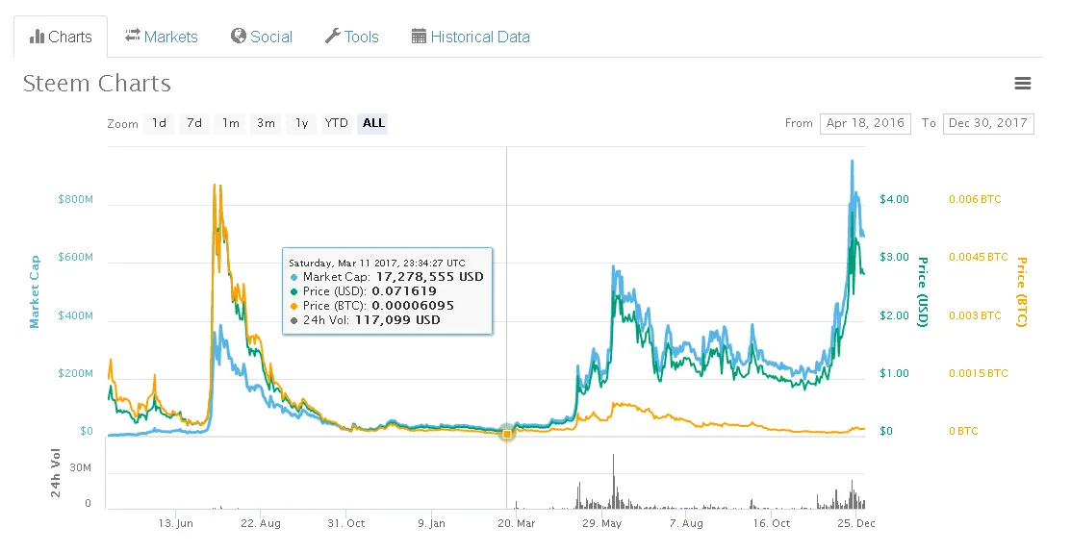Click the $2.00 price axis value
The image size is (1071, 553).
click(x=894, y=315)
